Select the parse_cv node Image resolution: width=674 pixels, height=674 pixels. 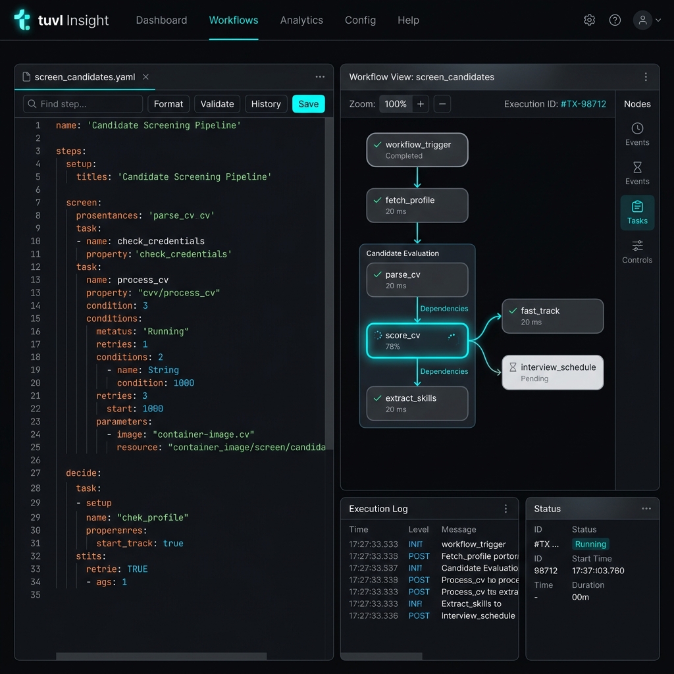(417, 280)
